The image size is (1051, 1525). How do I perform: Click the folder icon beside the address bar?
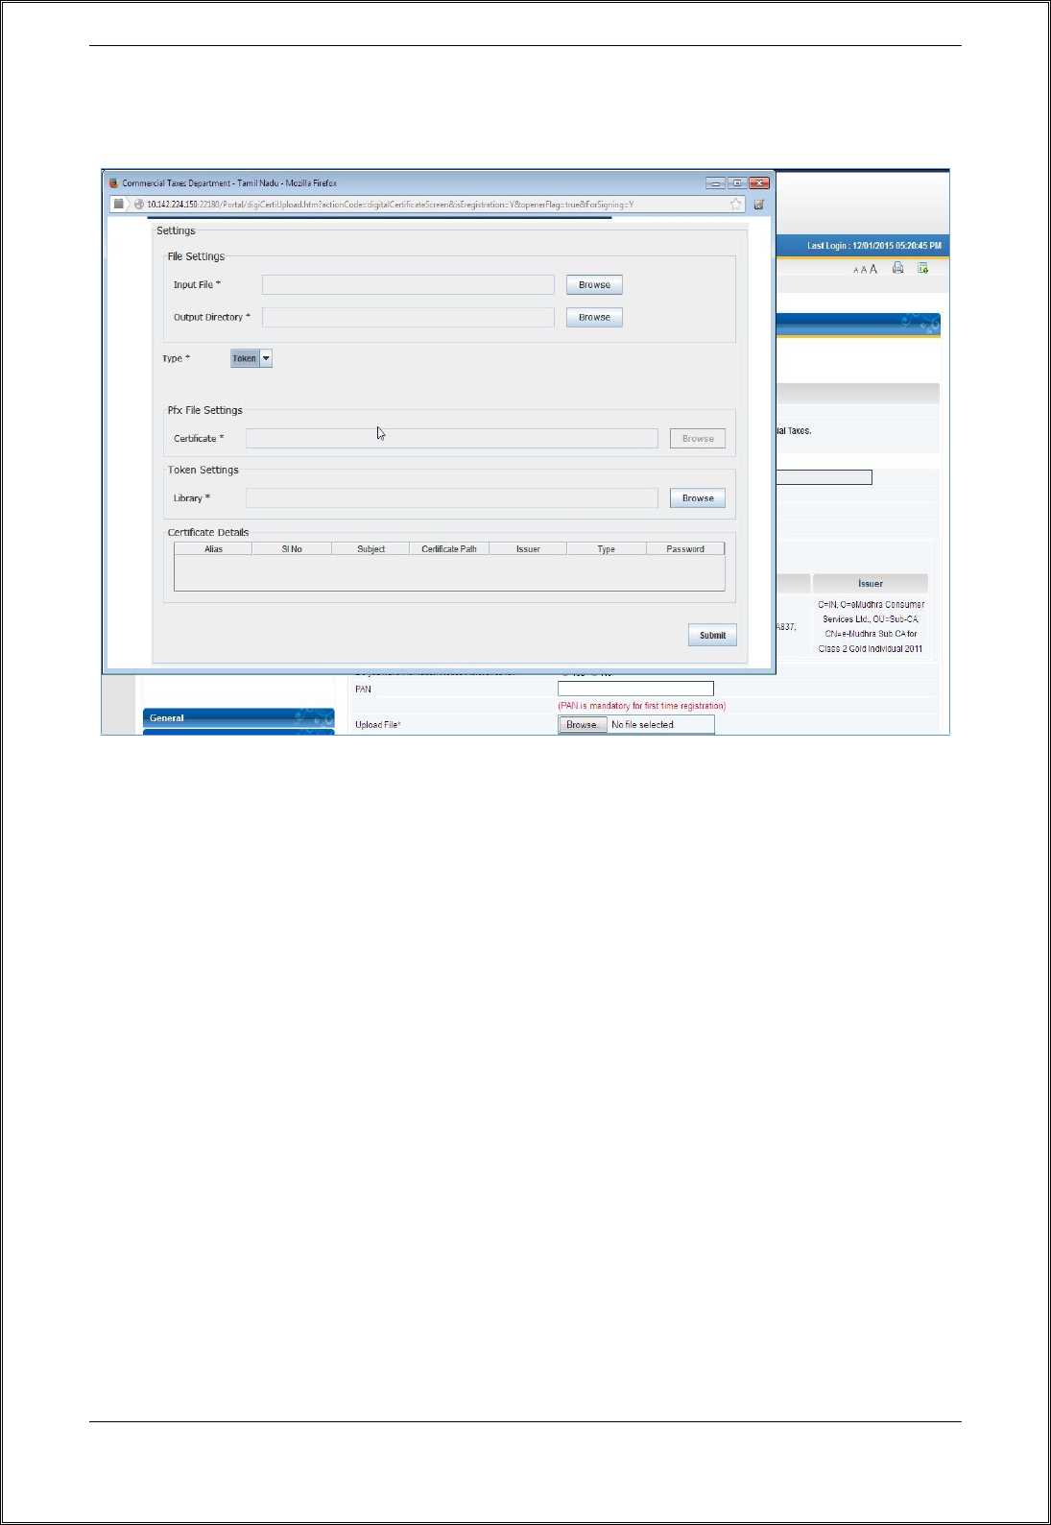pyautogui.click(x=119, y=204)
